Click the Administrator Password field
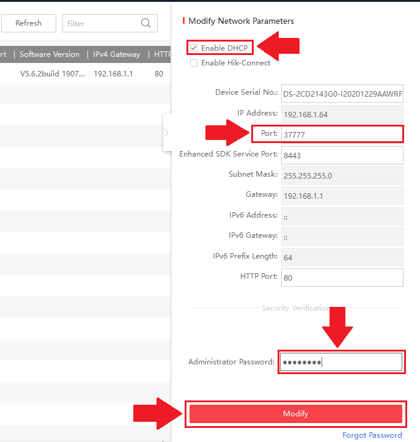 [341, 363]
